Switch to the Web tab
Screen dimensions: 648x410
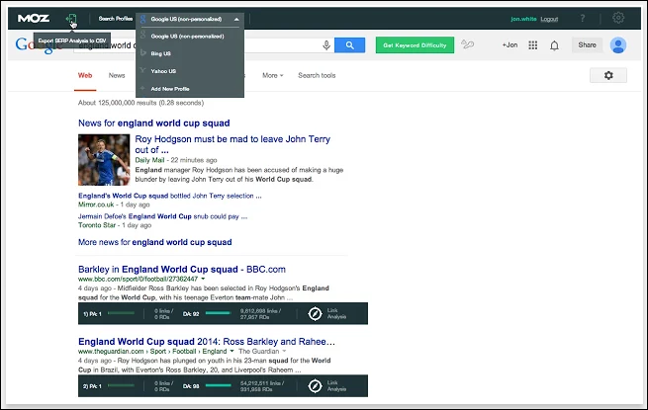(85, 75)
